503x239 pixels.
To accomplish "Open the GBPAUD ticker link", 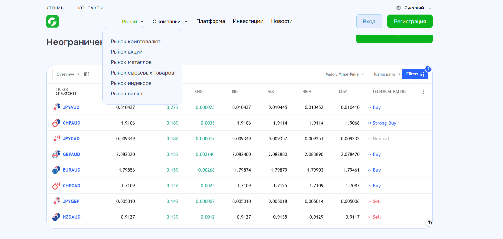I will (x=71, y=154).
